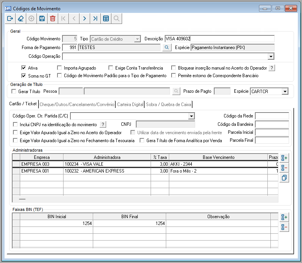Add row to Administradoras grid

click(284, 158)
